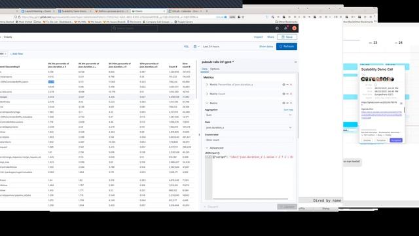Click the KQL query language toggle
Viewport: 419px width, 236px height.
pyautogui.click(x=186, y=47)
